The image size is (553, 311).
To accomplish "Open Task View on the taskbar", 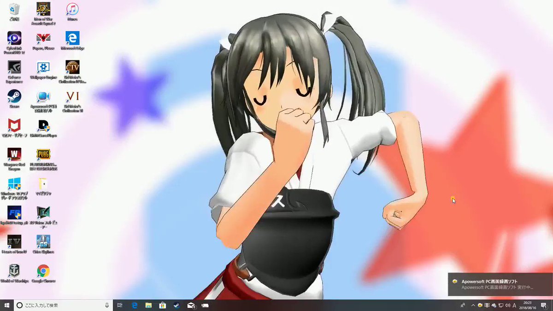I will coord(120,305).
